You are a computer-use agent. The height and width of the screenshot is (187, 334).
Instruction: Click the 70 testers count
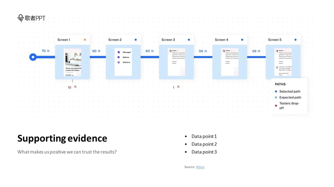pyautogui.click(x=44, y=51)
